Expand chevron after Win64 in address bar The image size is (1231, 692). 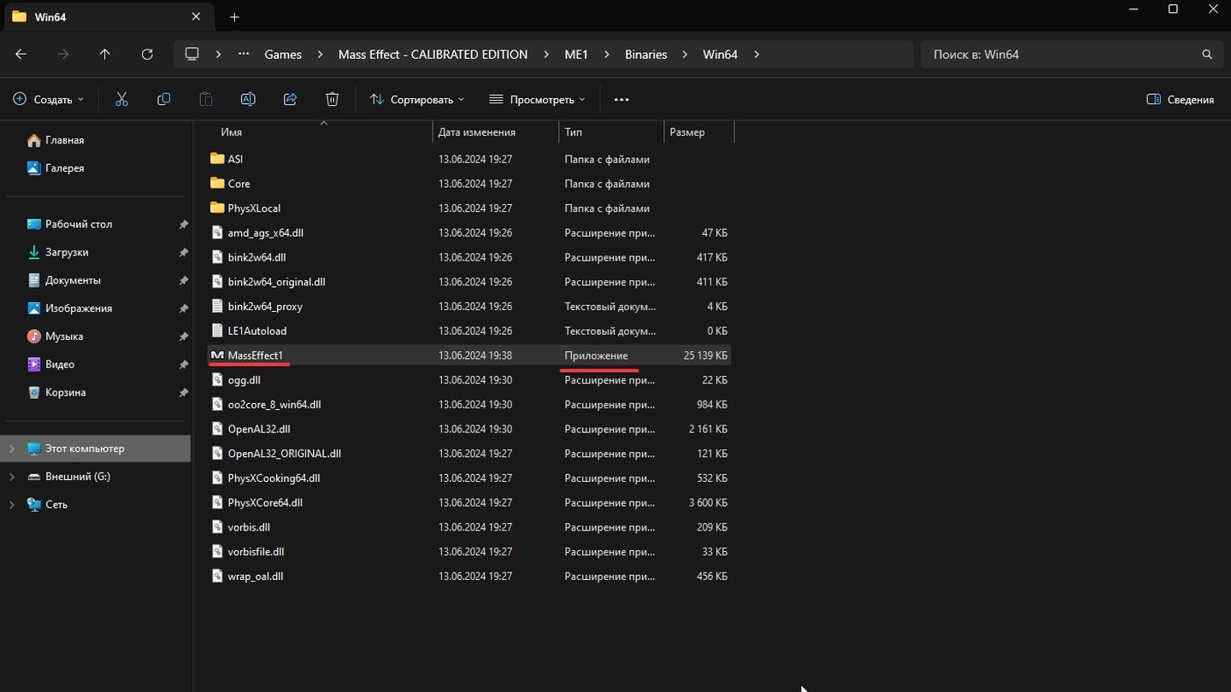pyautogui.click(x=757, y=54)
